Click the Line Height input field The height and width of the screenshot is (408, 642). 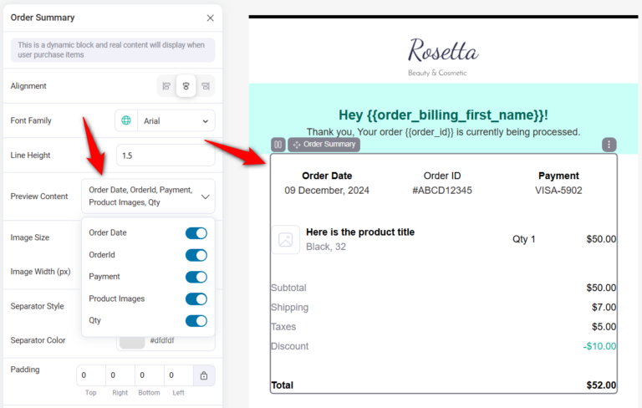coord(165,156)
